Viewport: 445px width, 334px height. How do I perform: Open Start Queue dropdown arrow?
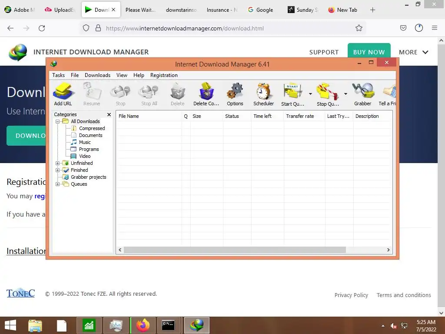click(310, 94)
